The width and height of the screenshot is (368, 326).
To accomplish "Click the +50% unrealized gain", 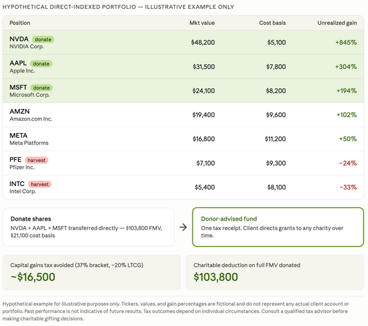I will (348, 139).
